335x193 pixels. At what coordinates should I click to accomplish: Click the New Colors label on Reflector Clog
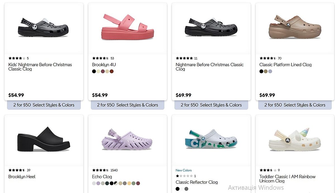coord(184,170)
